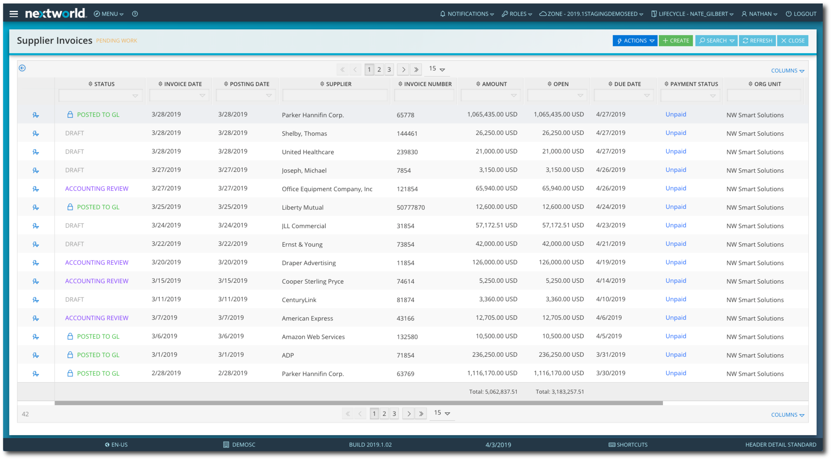Open the Zone 2019.1STAGINGDEMOSEED menu

(x=591, y=14)
